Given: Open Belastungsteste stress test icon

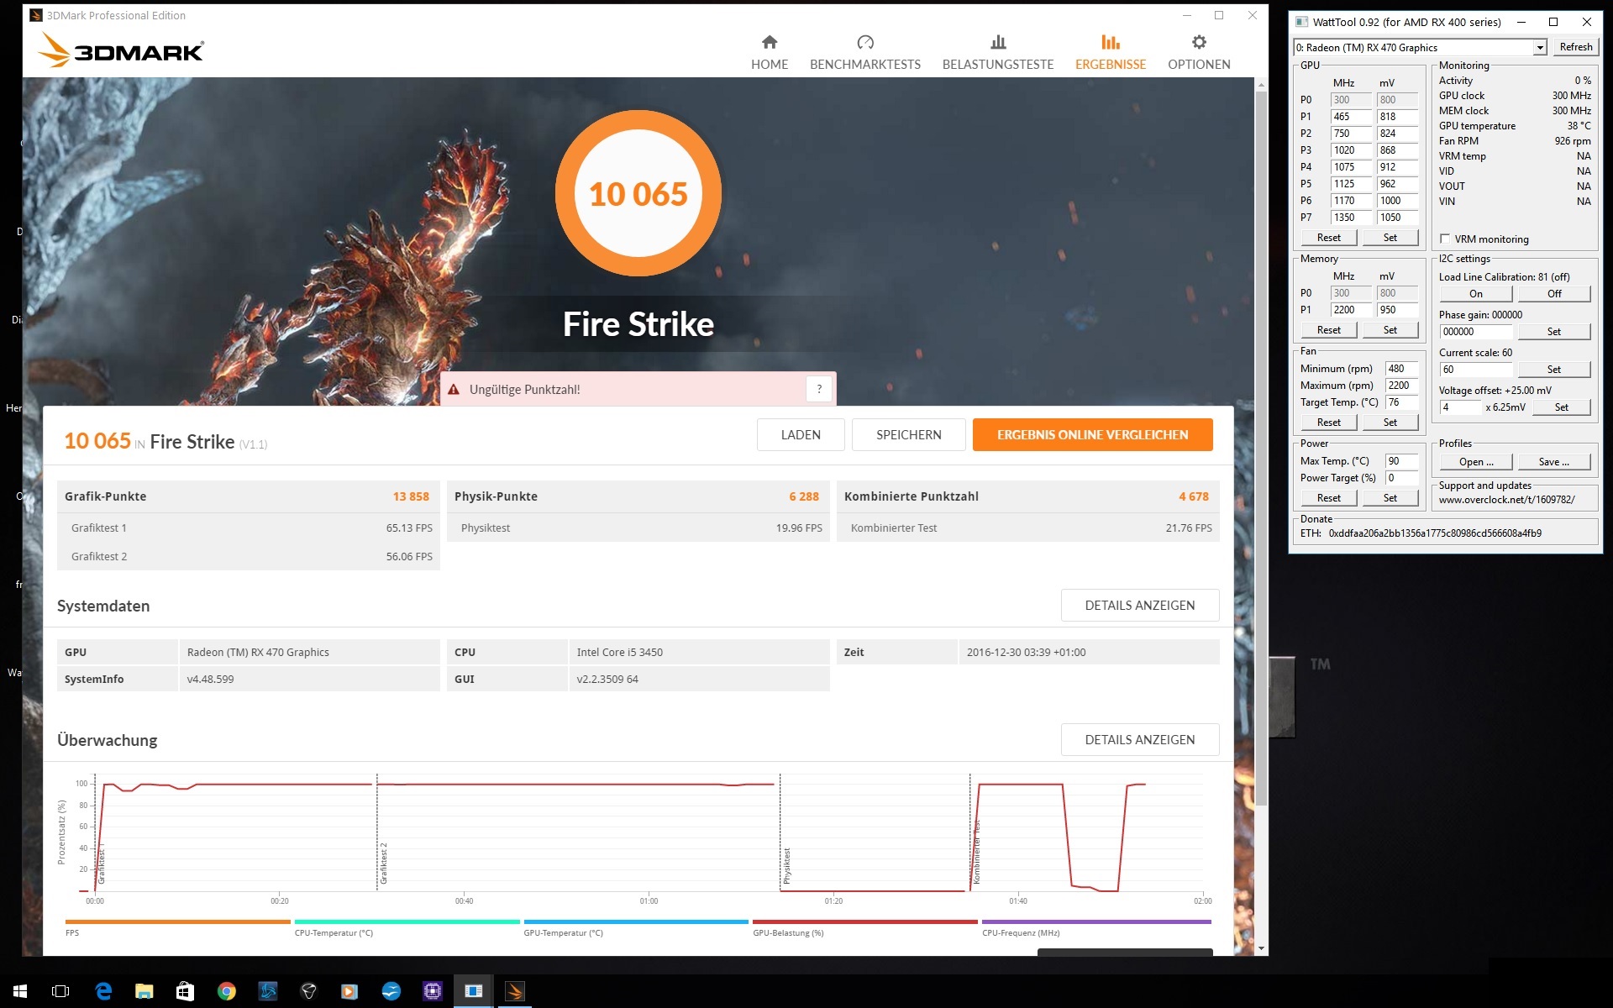Looking at the screenshot, I should tap(997, 43).
